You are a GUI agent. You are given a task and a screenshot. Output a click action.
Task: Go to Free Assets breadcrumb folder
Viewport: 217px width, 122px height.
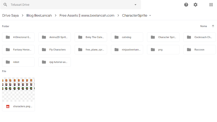pyautogui.click(x=87, y=16)
